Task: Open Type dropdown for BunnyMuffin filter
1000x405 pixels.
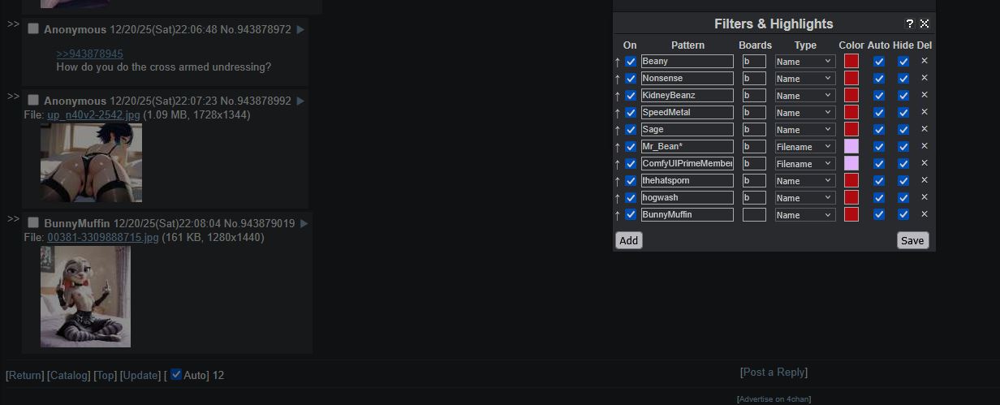Action: coord(805,215)
